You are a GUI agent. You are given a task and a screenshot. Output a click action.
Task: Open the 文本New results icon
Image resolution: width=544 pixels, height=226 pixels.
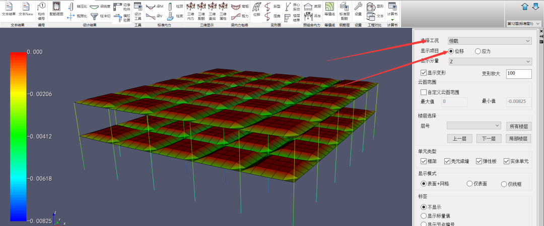point(26,10)
